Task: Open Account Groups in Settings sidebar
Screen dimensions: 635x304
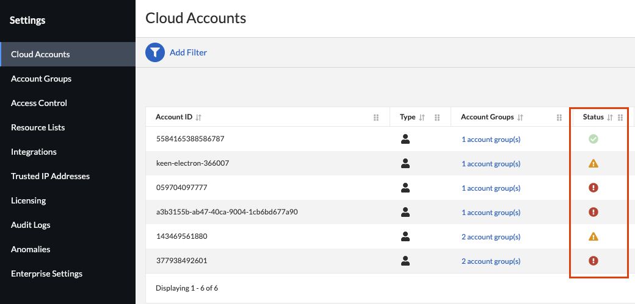Action: [x=41, y=79]
